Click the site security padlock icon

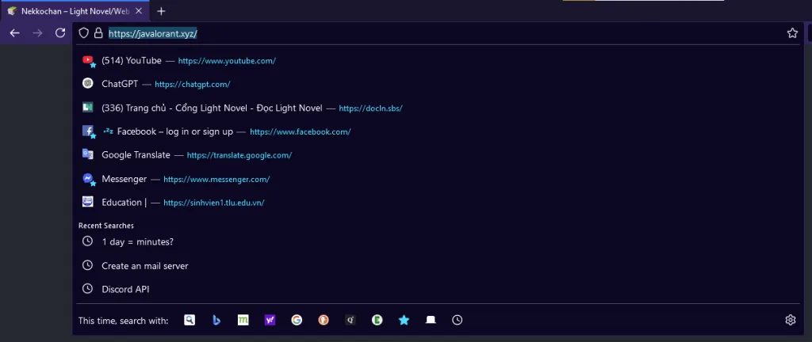[x=98, y=33]
